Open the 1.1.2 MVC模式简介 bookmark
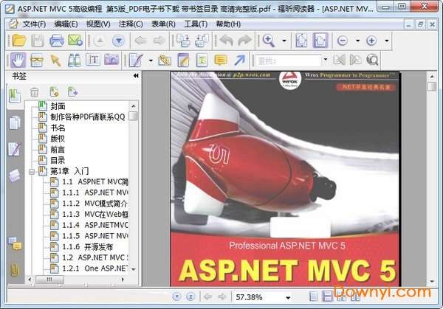The image size is (443, 309). (95, 204)
